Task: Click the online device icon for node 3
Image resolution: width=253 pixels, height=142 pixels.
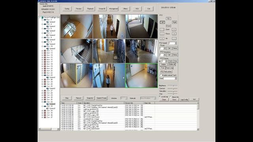Action: point(45,20)
